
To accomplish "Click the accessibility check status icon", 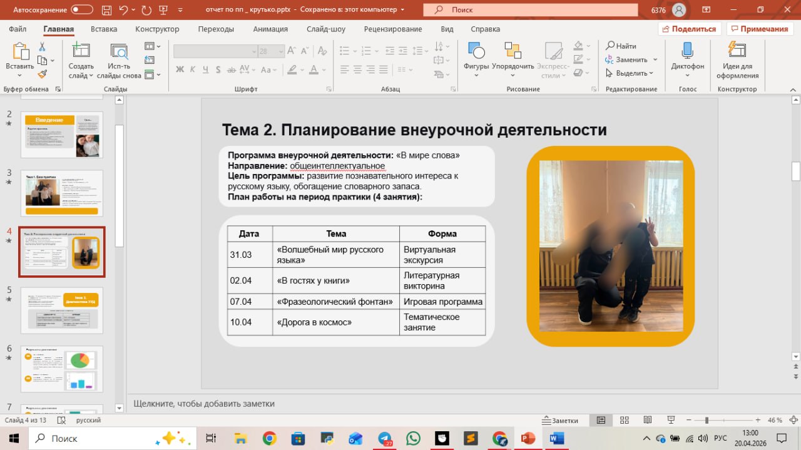I will [62, 421].
